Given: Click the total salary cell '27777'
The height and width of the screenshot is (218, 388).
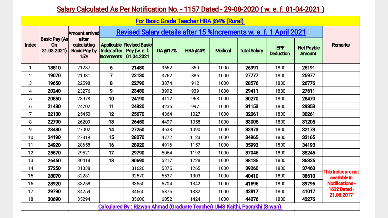Looking at the screenshot, I should (x=252, y=75).
